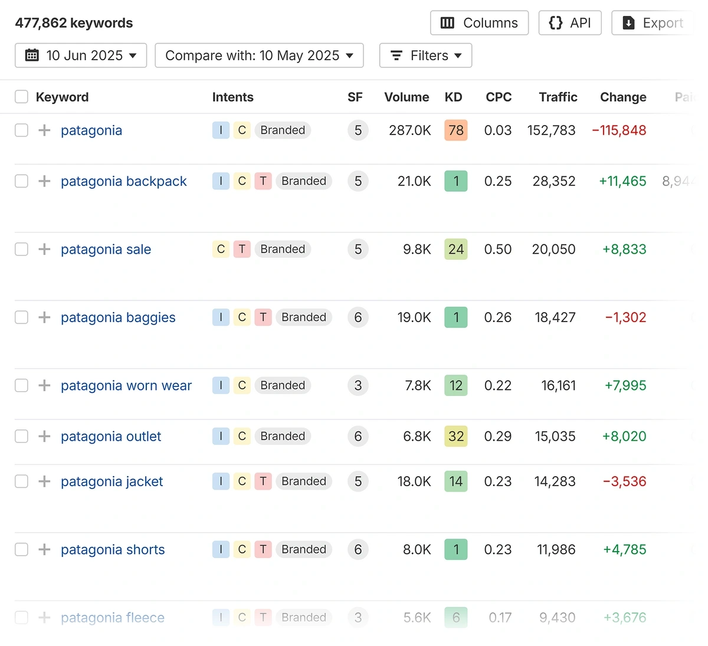Sort by the Traffic column header
The image size is (708, 646).
[558, 97]
